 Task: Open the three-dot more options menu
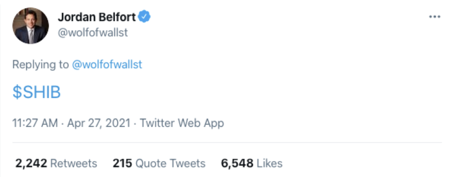point(434,17)
